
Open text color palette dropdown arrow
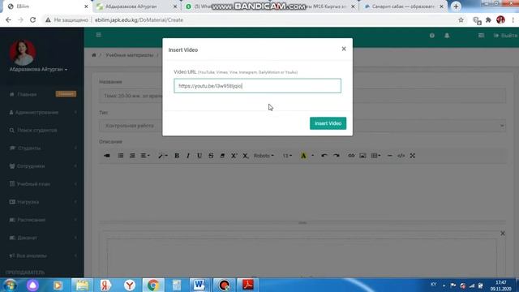point(312,156)
